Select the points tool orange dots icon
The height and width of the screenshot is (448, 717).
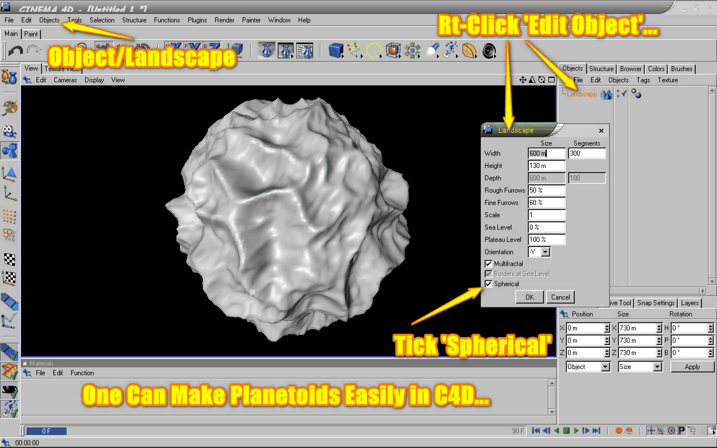click(10, 216)
